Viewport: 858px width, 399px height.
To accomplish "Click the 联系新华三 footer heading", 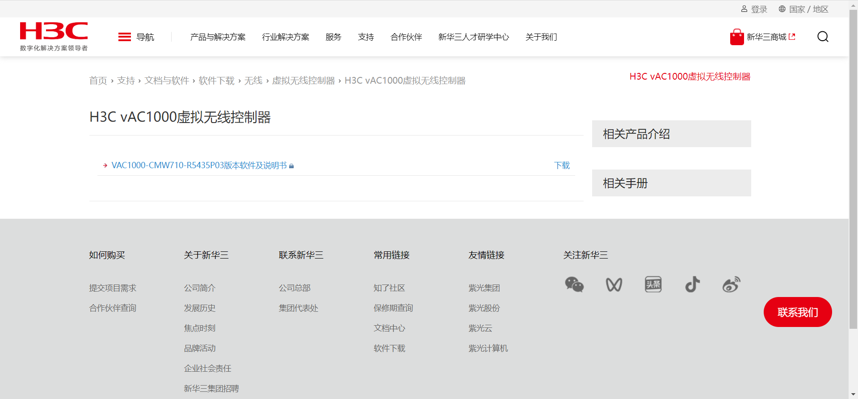I will [x=301, y=255].
